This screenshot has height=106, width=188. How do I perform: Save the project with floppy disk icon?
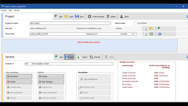[77, 16]
